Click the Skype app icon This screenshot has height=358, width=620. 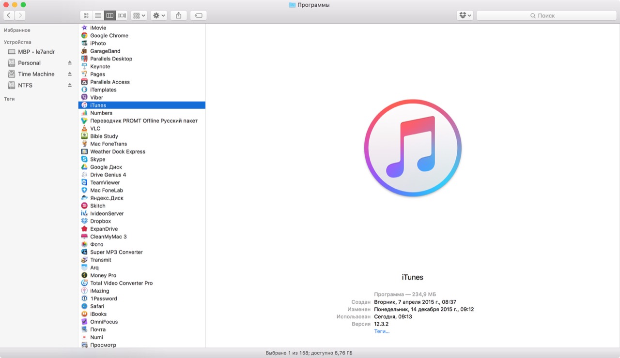84,159
